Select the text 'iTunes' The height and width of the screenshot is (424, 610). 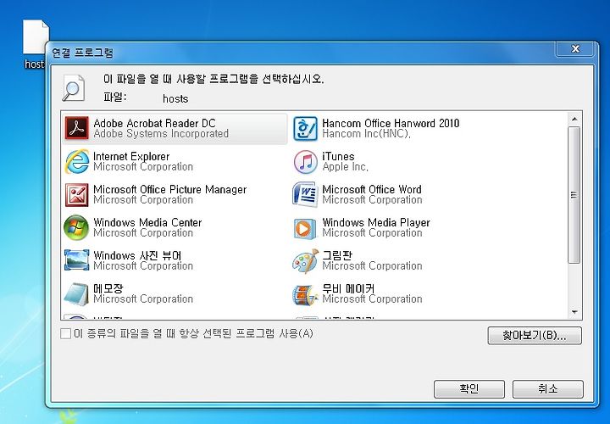click(x=338, y=157)
